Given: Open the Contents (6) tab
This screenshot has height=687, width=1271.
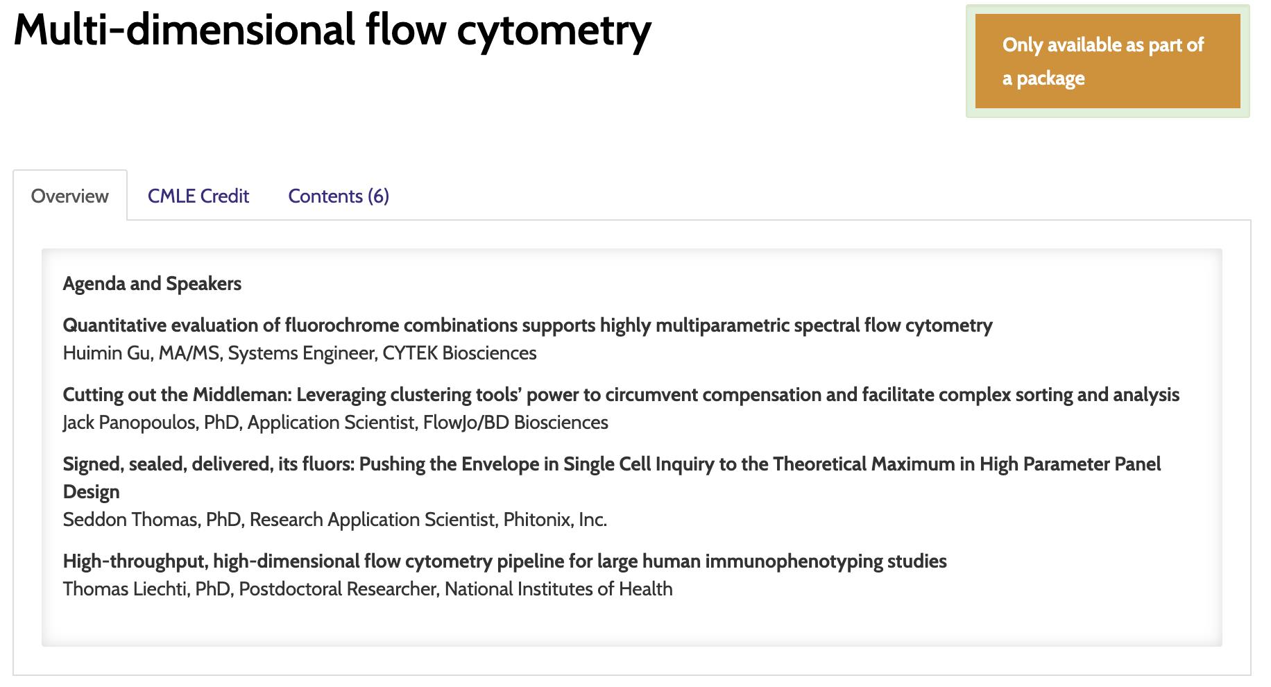Looking at the screenshot, I should pyautogui.click(x=338, y=196).
